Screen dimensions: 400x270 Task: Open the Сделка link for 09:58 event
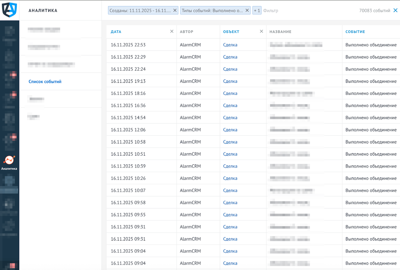coord(230,203)
